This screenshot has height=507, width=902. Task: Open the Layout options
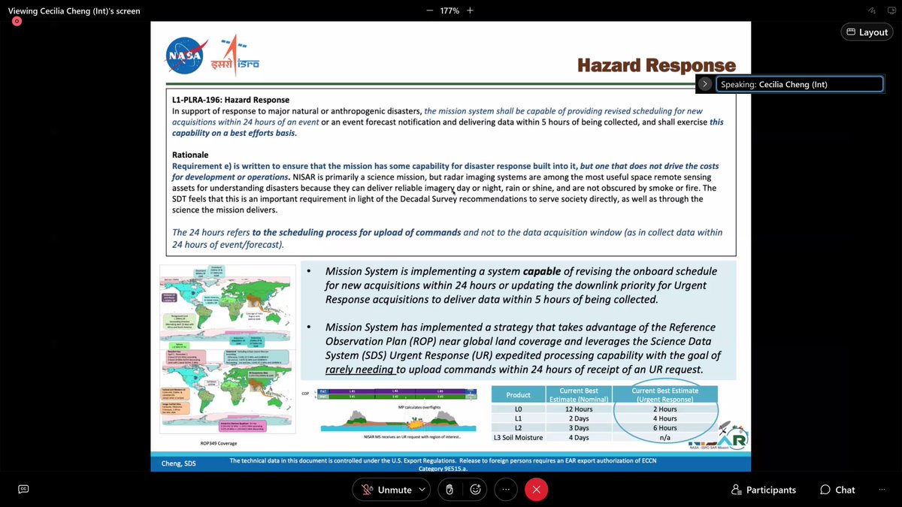tap(867, 32)
